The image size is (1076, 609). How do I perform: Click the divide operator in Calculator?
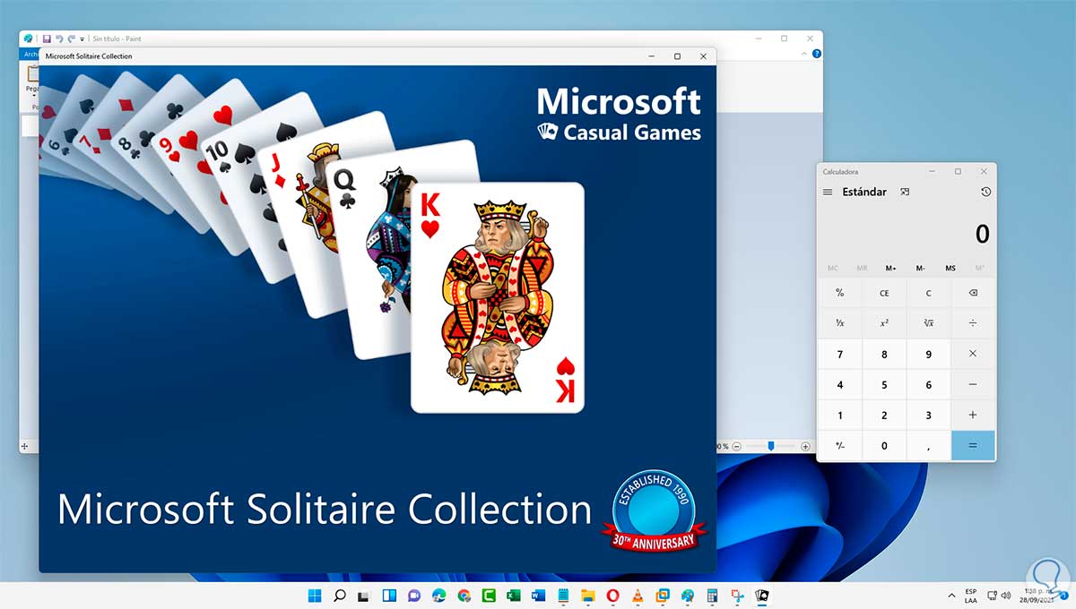coord(973,323)
